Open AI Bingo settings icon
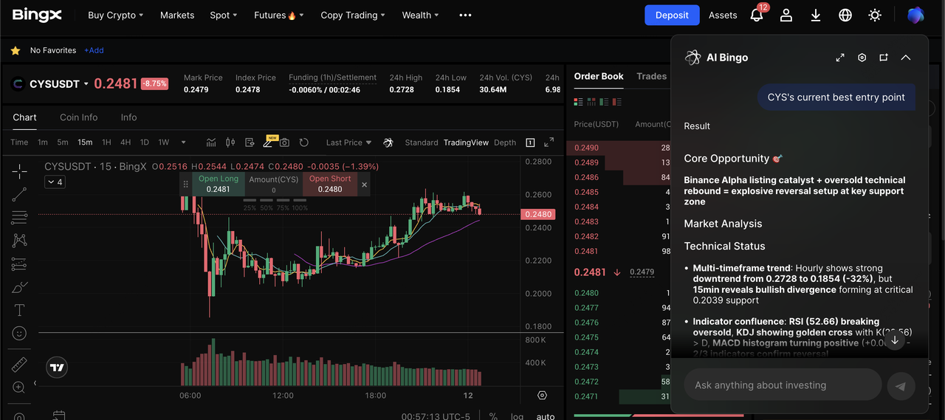The height and width of the screenshot is (420, 945). click(x=862, y=58)
